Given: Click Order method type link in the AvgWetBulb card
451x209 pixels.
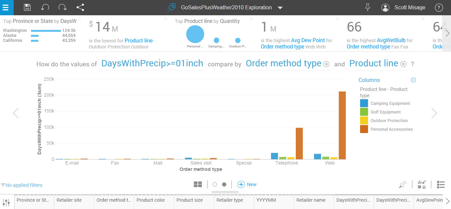Looking at the screenshot, I should [x=368, y=47].
